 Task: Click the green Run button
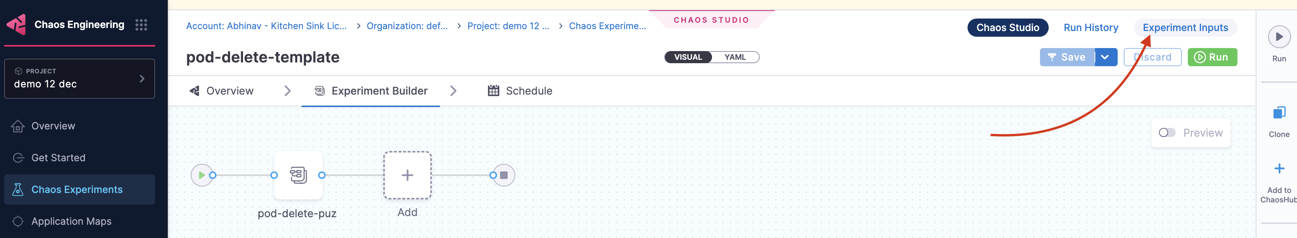pyautogui.click(x=1212, y=57)
